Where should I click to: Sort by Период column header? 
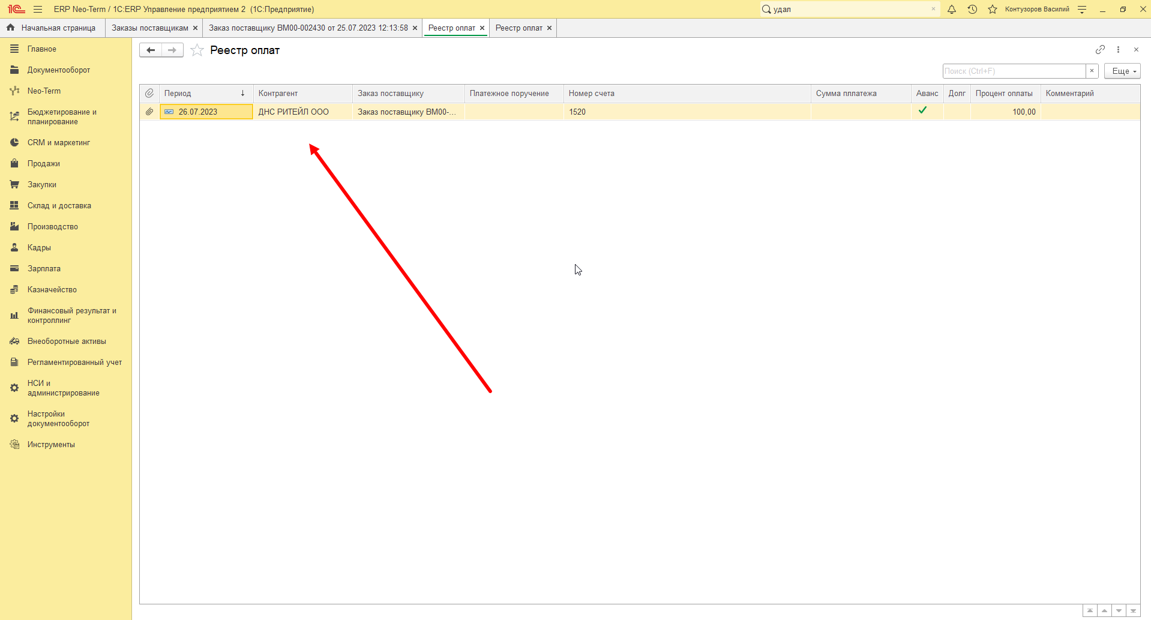click(x=205, y=93)
